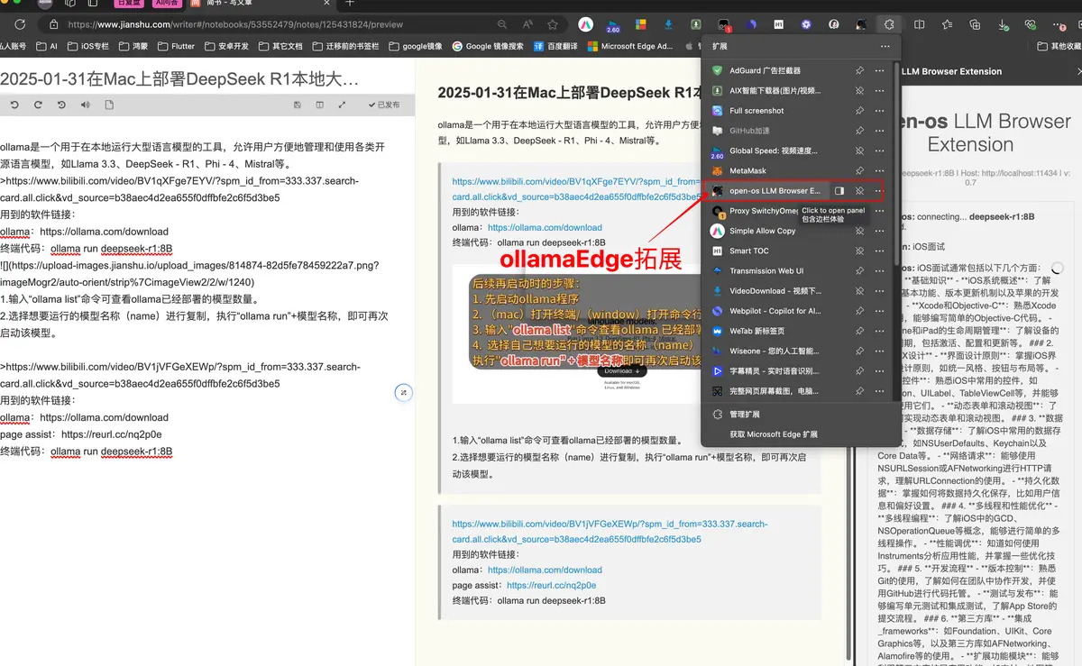The width and height of the screenshot is (1082, 666).
Task: Toggle pin for open-os LLM Browser Extension
Action: click(859, 191)
